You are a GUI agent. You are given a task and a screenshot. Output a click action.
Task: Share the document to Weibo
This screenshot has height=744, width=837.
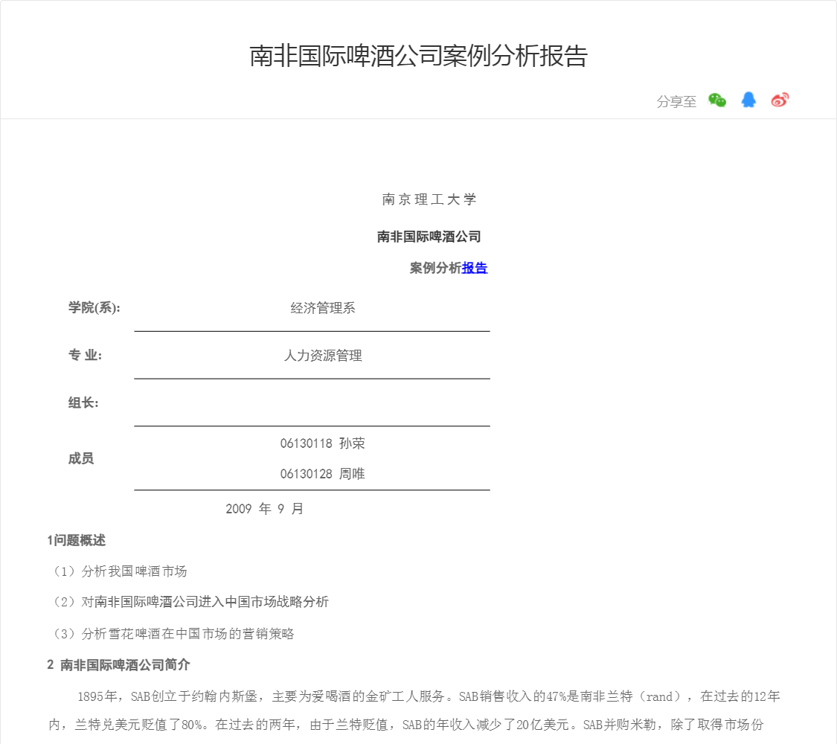780,100
